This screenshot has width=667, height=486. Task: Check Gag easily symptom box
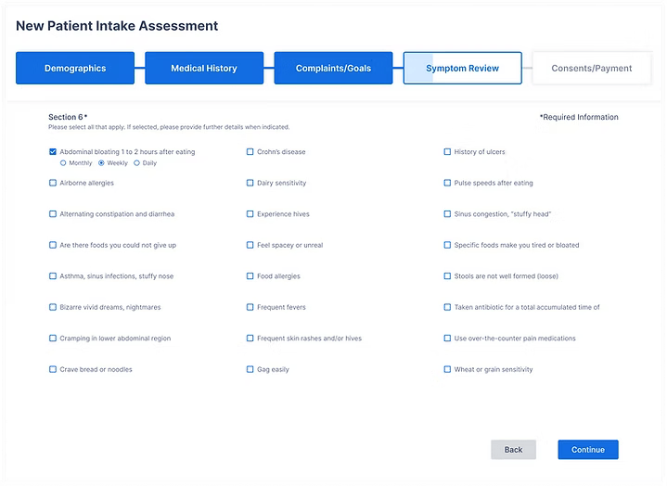[250, 369]
